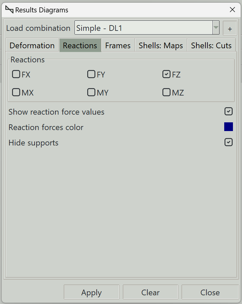Tick the FY reaction checkbox
Viewport: 242px width, 304px height.
91,74
